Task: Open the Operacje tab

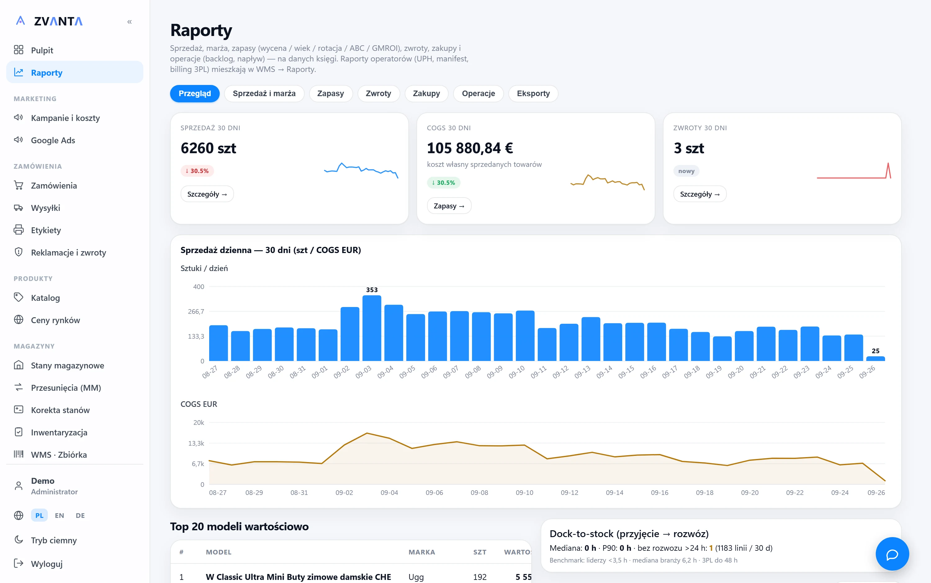Action: coord(479,94)
